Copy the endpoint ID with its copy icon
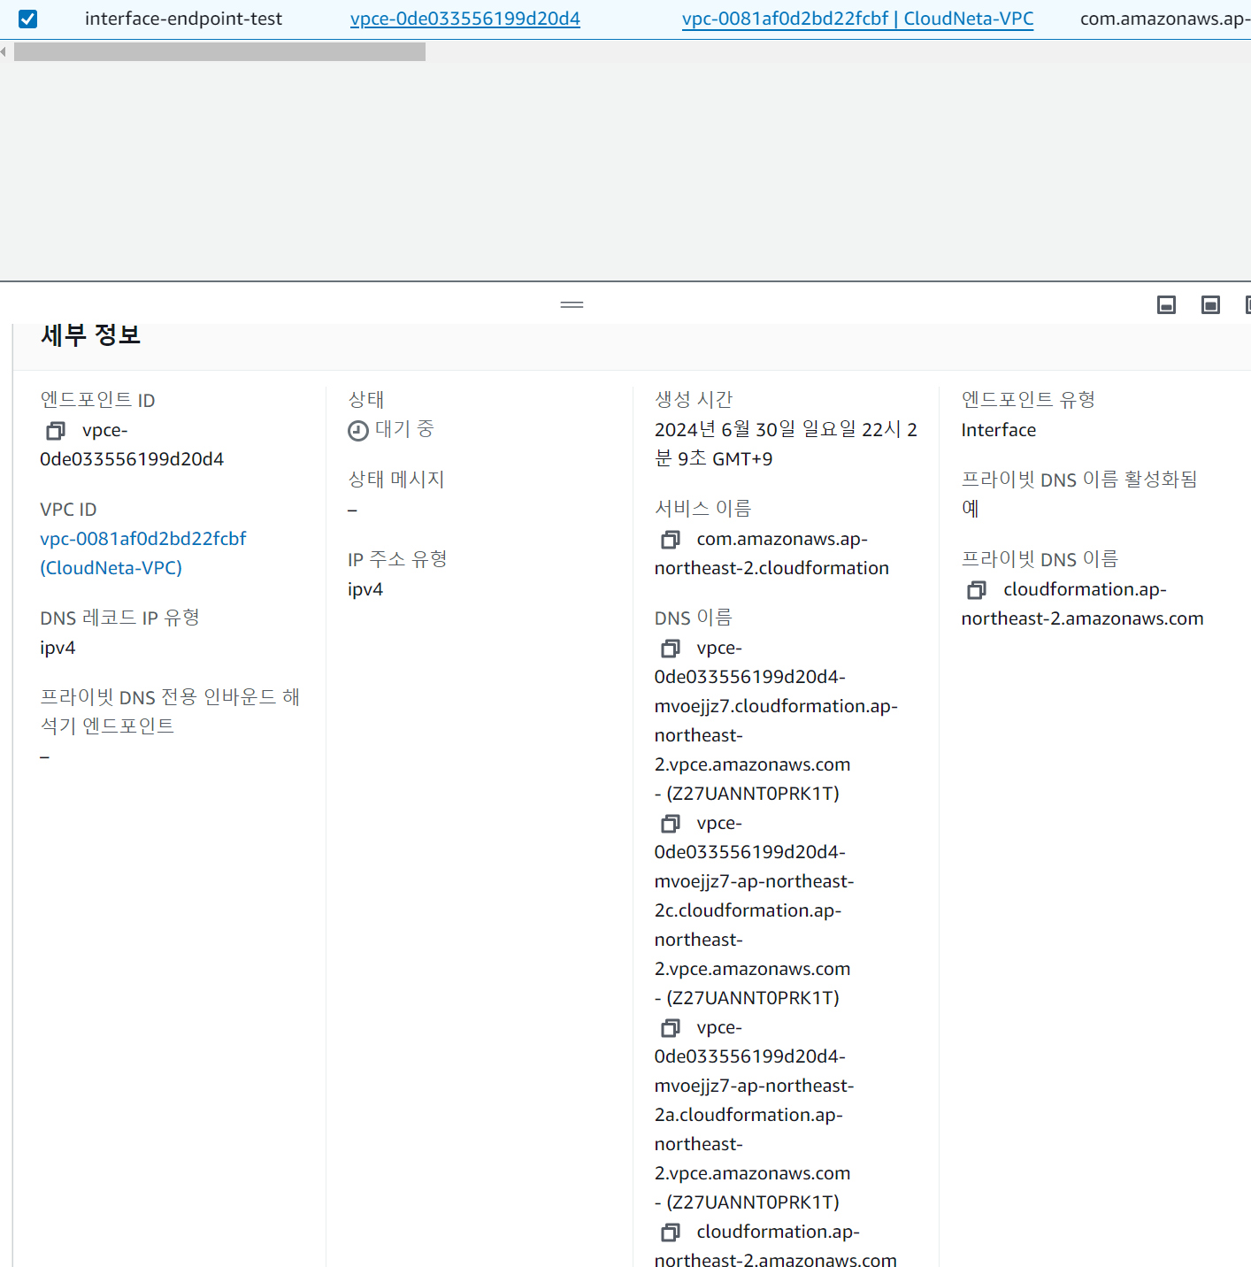 56,431
